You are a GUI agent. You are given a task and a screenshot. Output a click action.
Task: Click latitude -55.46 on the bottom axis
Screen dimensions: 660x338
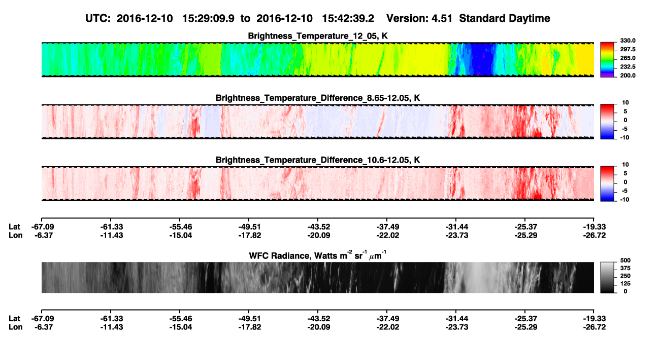[x=181, y=318]
